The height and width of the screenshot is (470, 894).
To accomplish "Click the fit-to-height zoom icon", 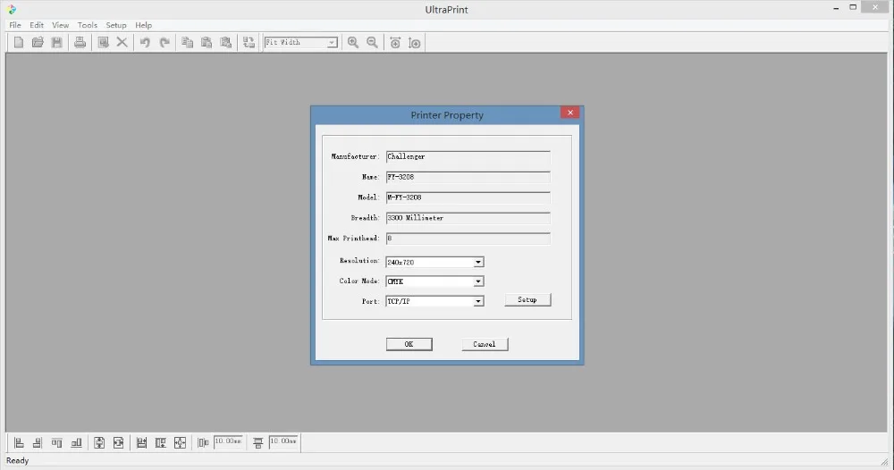I will [x=415, y=43].
